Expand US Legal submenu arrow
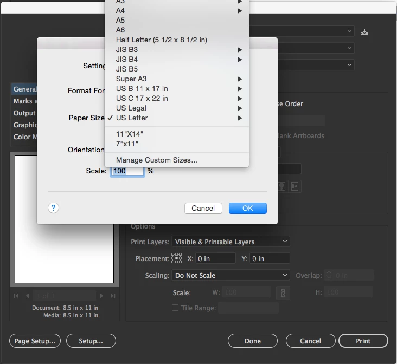397x364 pixels. coord(240,108)
